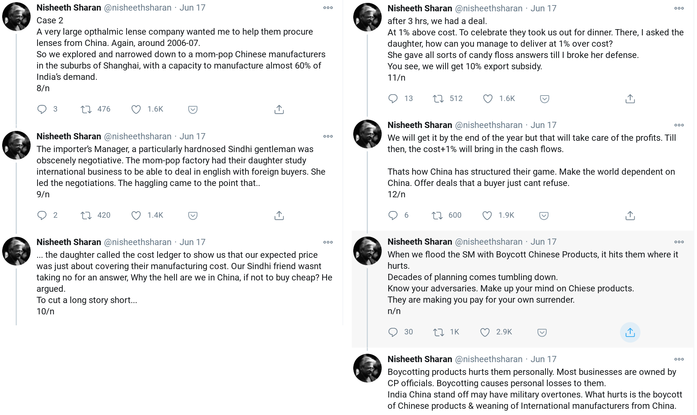Save the 8/n tweet using the pocket icon
Image resolution: width=697 pixels, height=415 pixels.
point(193,109)
